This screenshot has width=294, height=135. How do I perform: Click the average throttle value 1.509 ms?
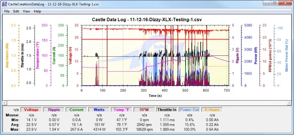(167, 124)
